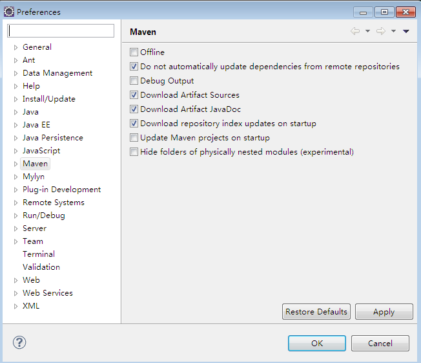Screen dimensions: 421x363
Task: Click the forward navigation arrow icon
Action: 381,31
